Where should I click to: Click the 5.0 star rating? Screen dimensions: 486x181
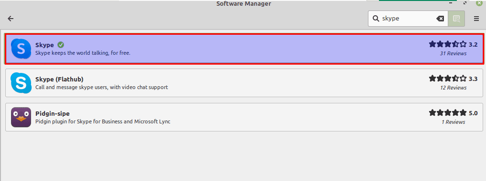[x=453, y=113]
